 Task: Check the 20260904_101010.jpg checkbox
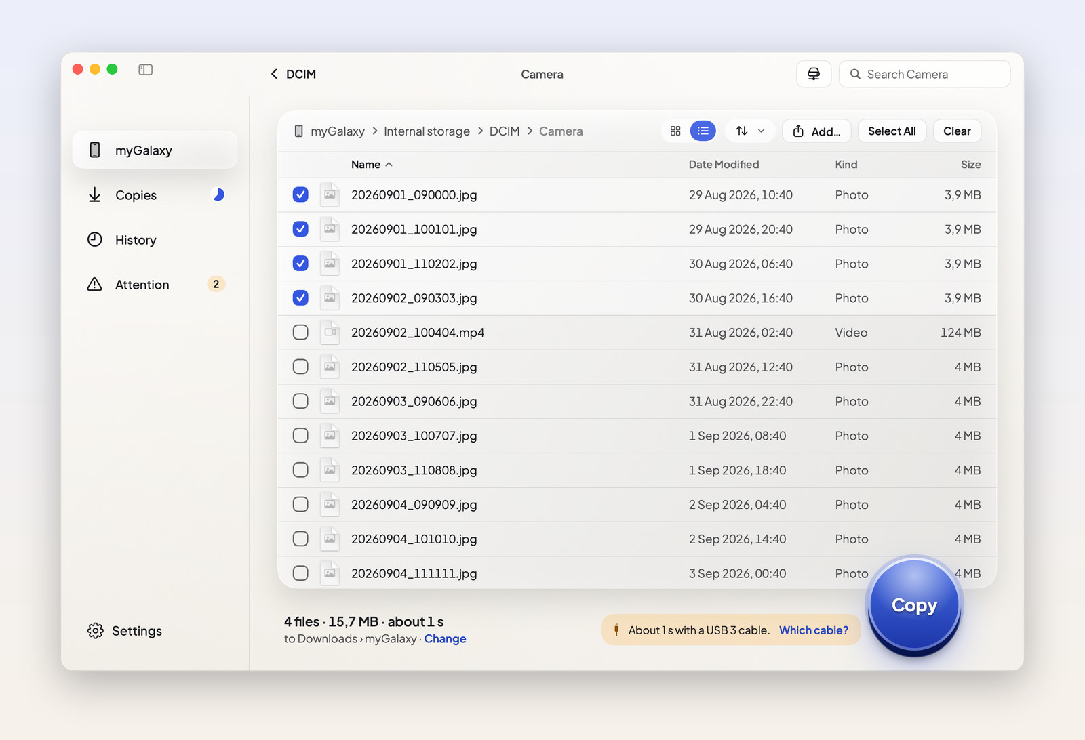[x=300, y=539]
